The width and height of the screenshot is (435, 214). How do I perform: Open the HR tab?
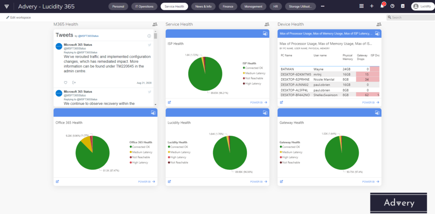click(x=275, y=6)
